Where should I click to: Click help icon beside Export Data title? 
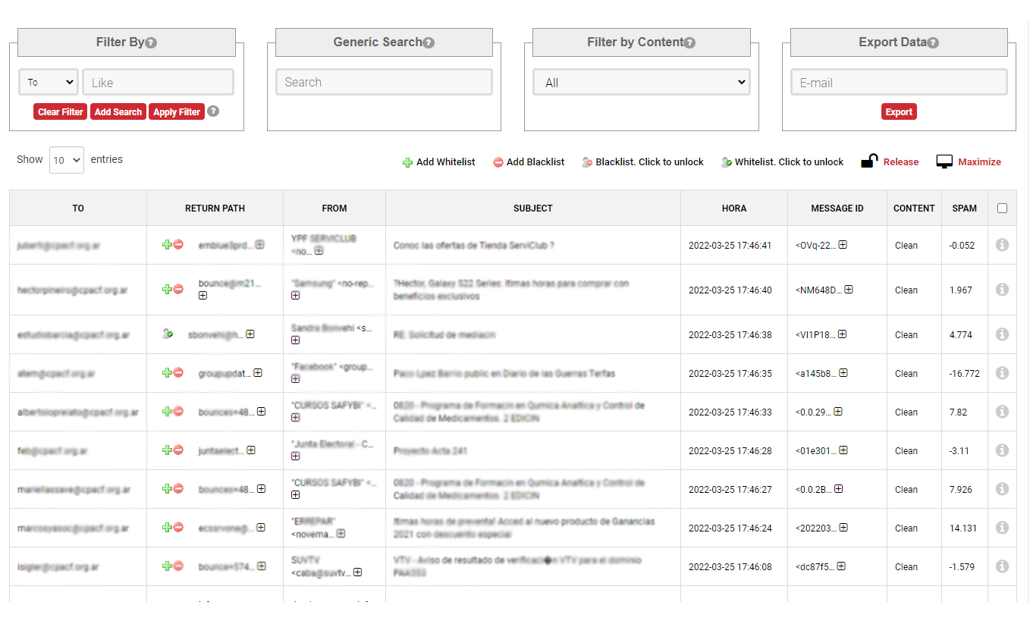coord(933,43)
